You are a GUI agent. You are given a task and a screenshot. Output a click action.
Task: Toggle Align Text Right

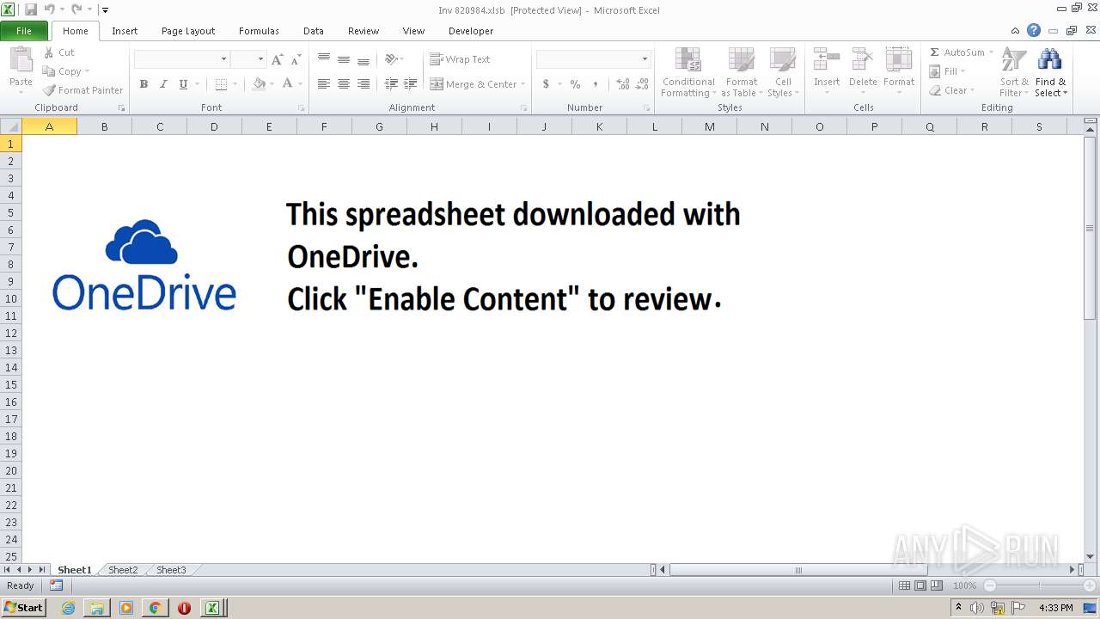click(364, 84)
